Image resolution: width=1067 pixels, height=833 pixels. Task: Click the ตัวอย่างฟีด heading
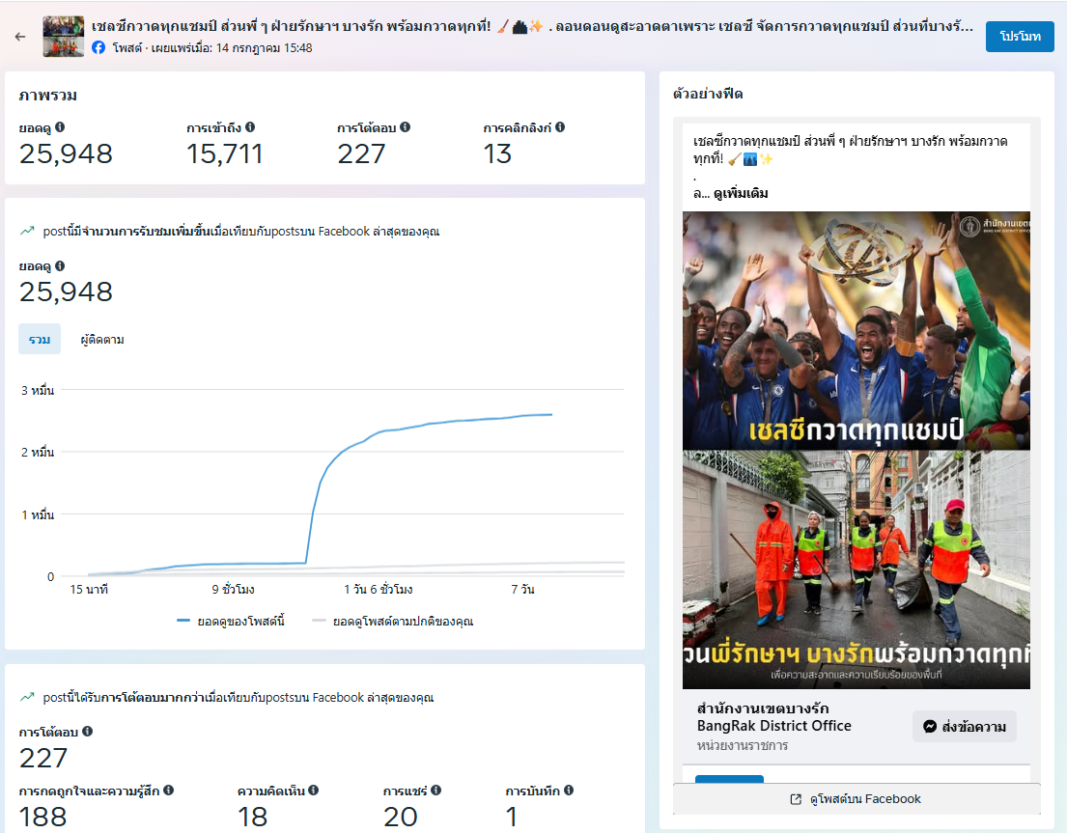(x=708, y=94)
